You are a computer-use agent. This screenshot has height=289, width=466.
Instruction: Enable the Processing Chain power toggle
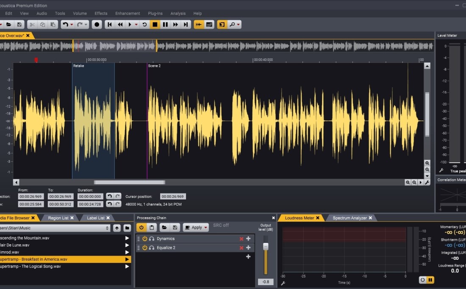[x=141, y=227]
